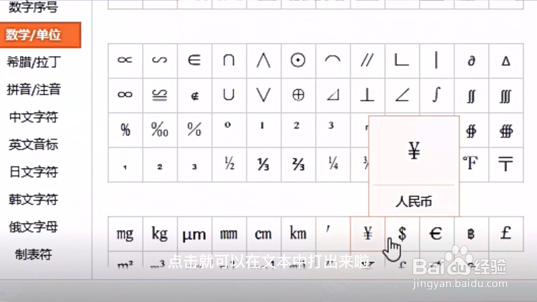The image size is (537, 302).
Task: Insert the circled dot symbol ⊙
Action: (298, 61)
